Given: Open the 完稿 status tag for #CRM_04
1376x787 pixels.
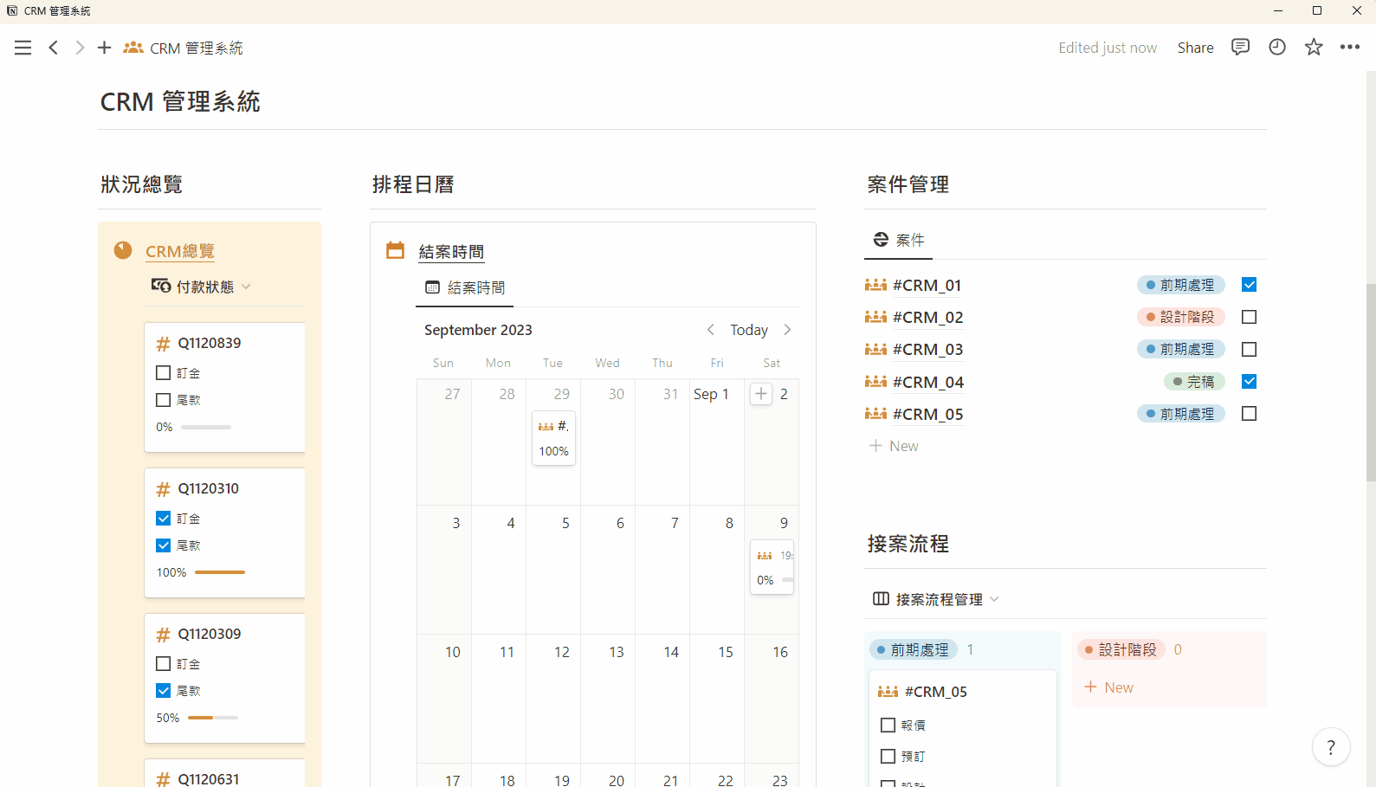Looking at the screenshot, I should point(1194,381).
